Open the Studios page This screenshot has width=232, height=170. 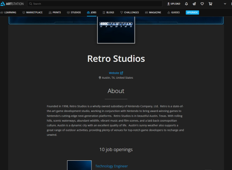(74, 12)
